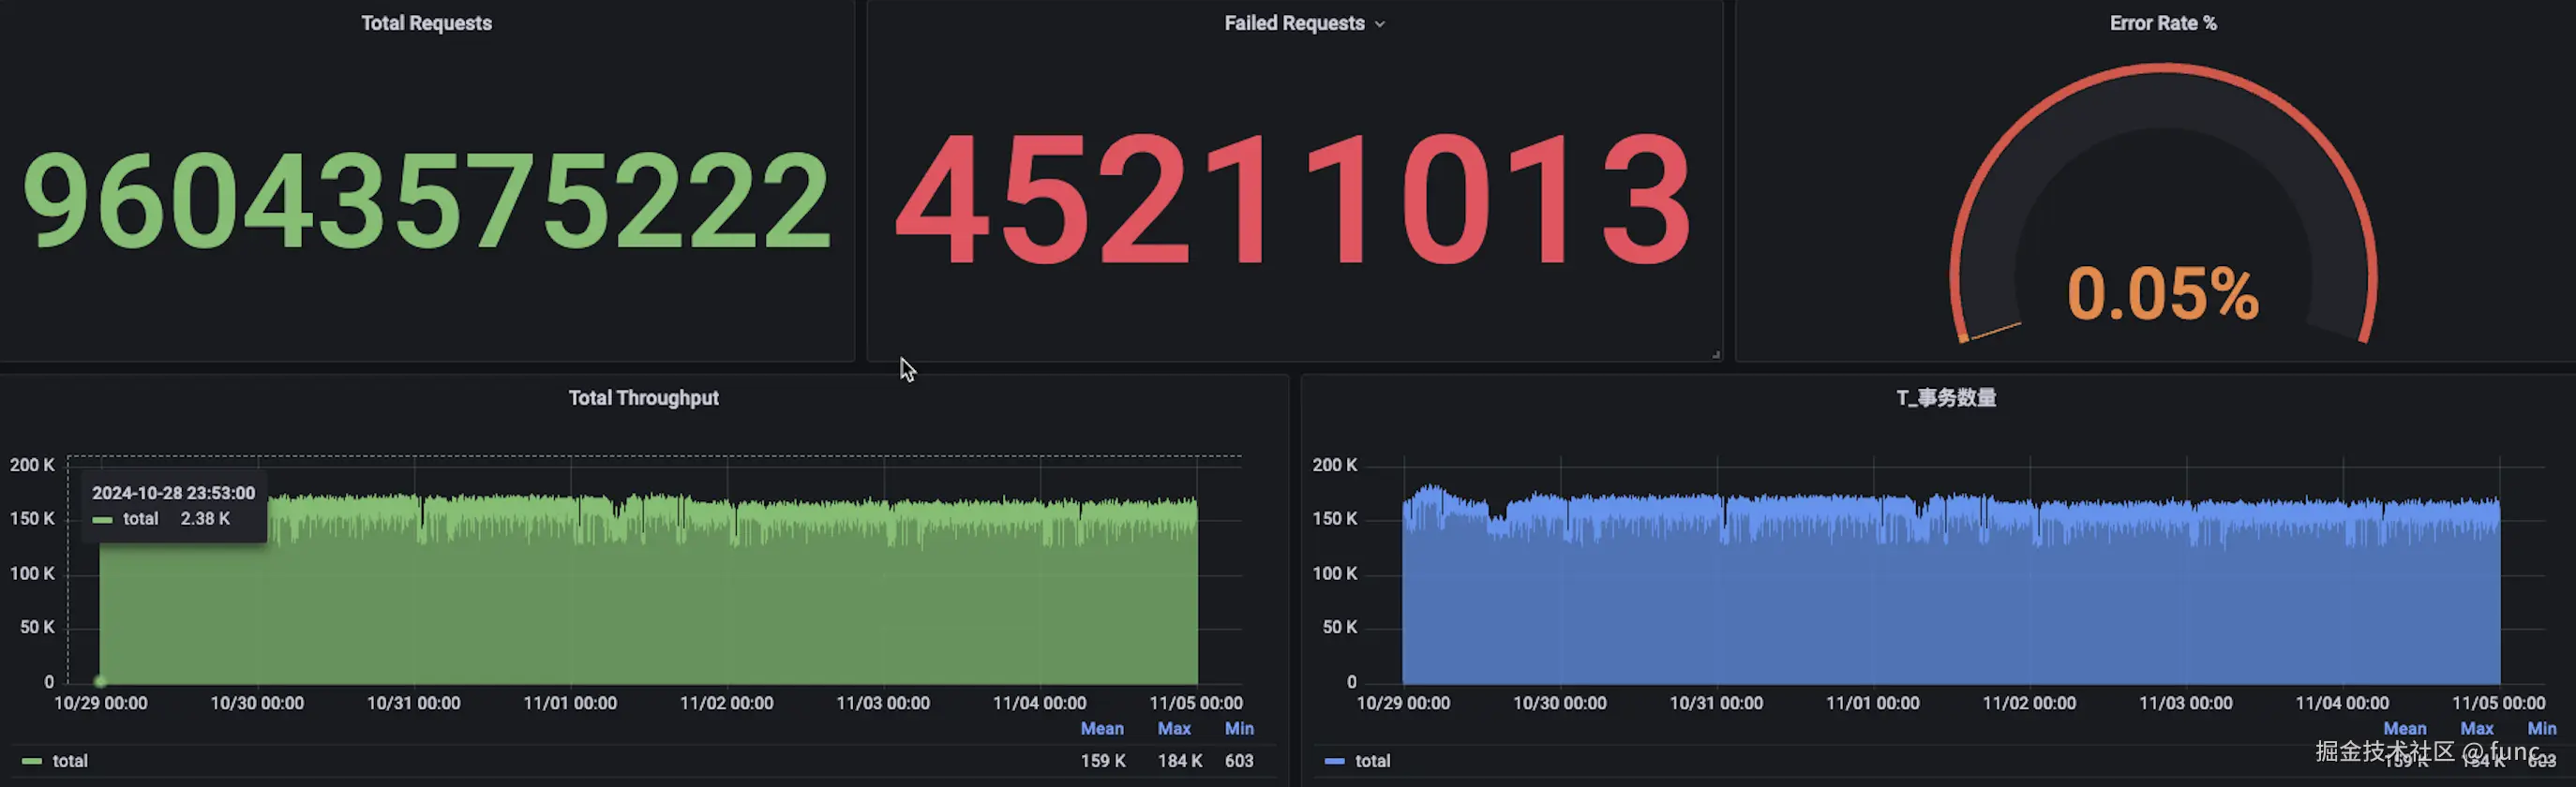This screenshot has height=787, width=2576.
Task: Click the 11/03 00:00 axis label in Total Throughput
Action: coord(883,703)
